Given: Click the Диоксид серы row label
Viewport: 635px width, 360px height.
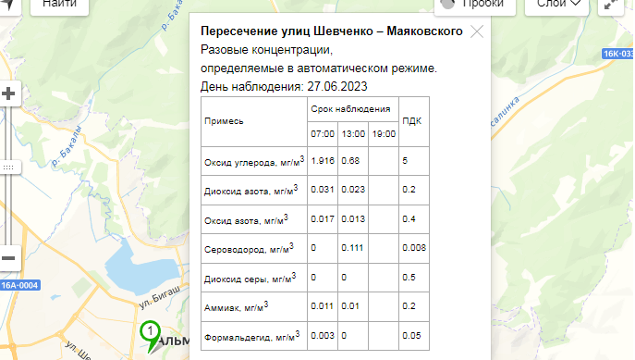Looking at the screenshot, I should click(250, 279).
